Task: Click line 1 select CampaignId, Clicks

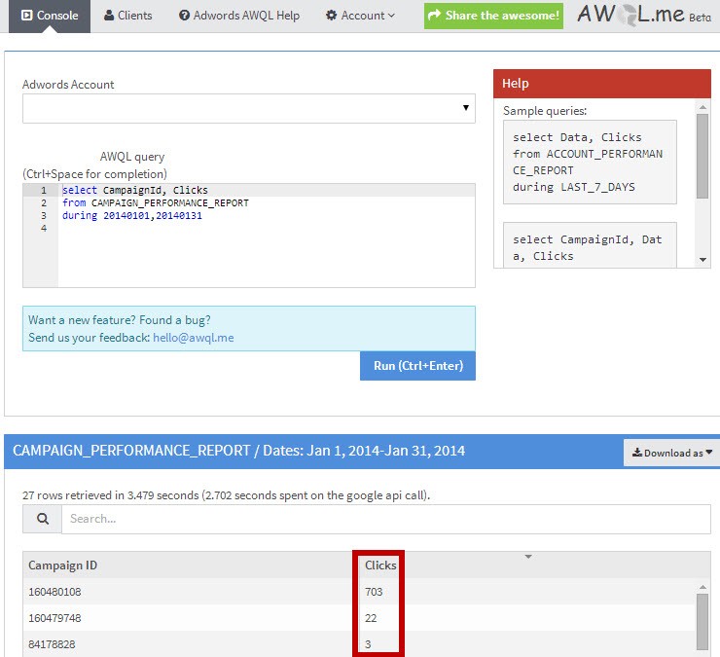Action: click(x=135, y=190)
